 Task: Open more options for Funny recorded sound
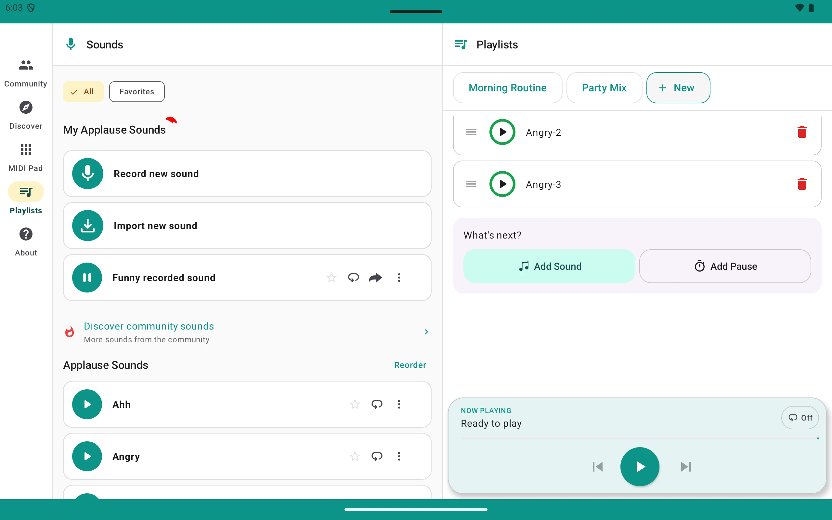click(399, 278)
